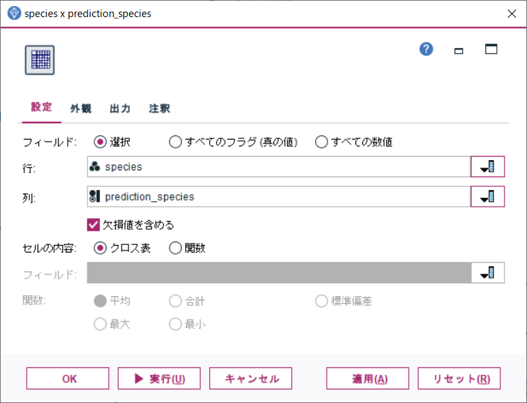Image resolution: width=527 pixels, height=403 pixels.
Task: Close the species x prediction_species dialog
Action: tap(511, 14)
